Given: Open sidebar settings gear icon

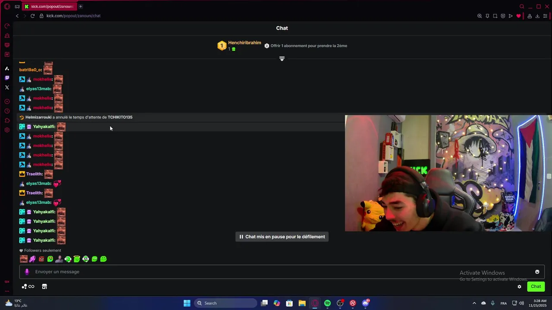Looking at the screenshot, I should pyautogui.click(x=7, y=130).
